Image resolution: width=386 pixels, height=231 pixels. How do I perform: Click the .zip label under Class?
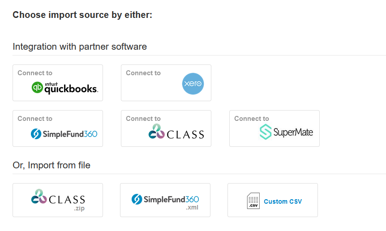click(79, 208)
